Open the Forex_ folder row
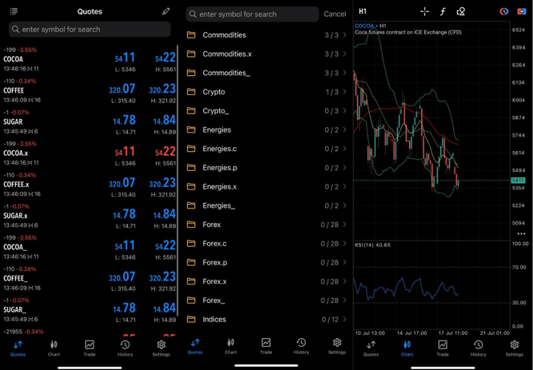Screen dimensions: 533x370 coord(267,300)
